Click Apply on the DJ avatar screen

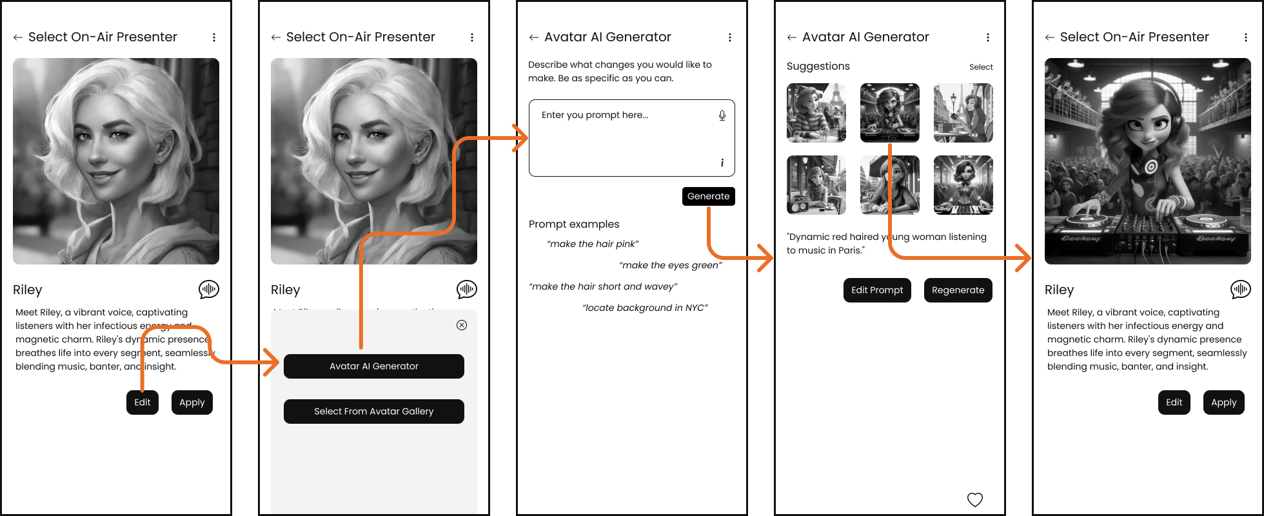point(1224,402)
